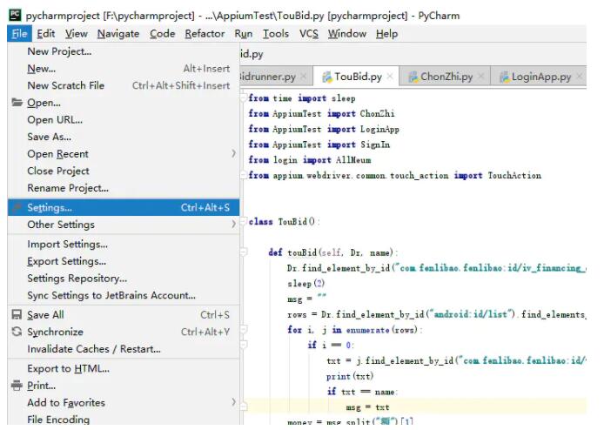This screenshot has height=430, width=604.
Task: Collapse the def touBid fold marker
Action: [244, 252]
